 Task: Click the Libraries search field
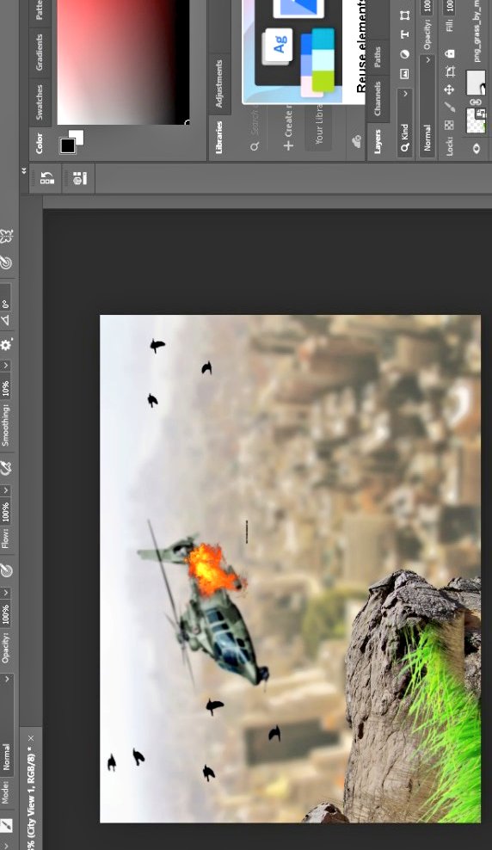coord(255,127)
